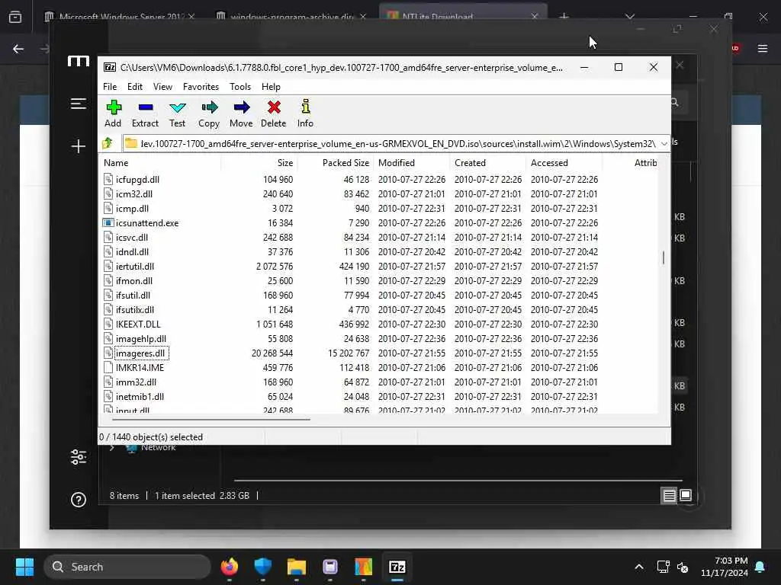Open the Tools menu
Image resolution: width=781 pixels, height=585 pixels.
click(x=240, y=87)
